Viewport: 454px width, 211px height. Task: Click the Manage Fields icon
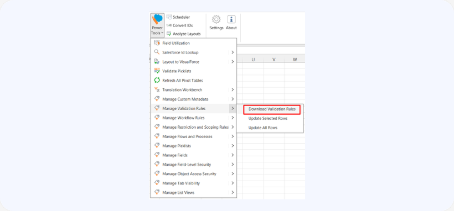coord(157,155)
